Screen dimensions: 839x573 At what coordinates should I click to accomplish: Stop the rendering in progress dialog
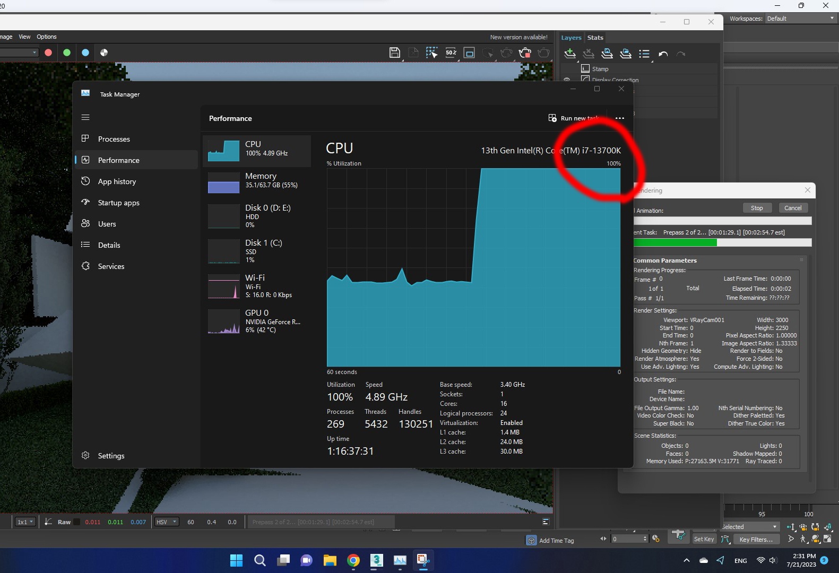click(757, 208)
